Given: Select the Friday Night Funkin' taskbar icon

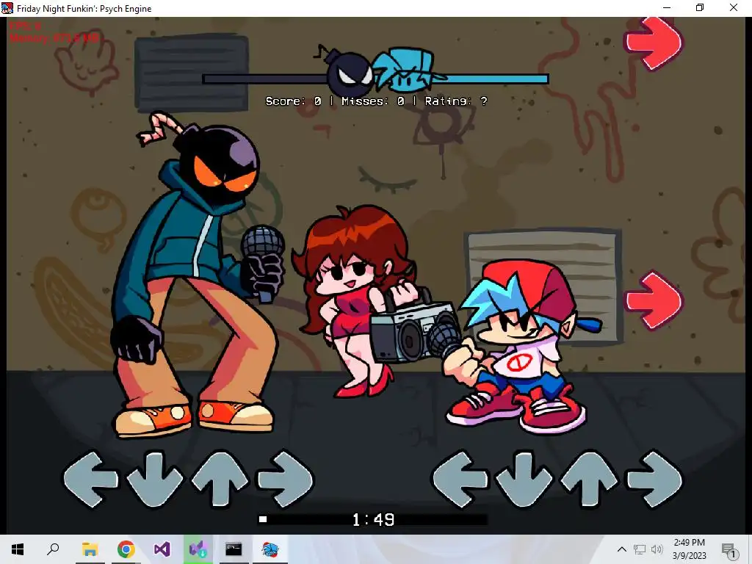Looking at the screenshot, I should [270, 549].
